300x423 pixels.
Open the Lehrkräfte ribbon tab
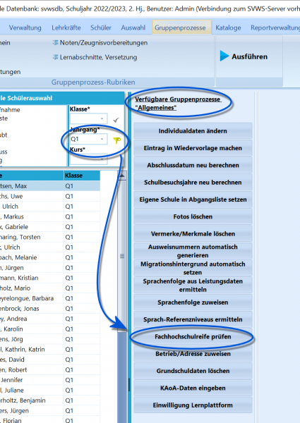(66, 27)
